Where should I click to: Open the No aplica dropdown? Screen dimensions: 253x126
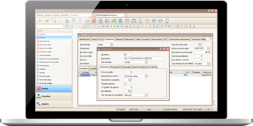209,64
